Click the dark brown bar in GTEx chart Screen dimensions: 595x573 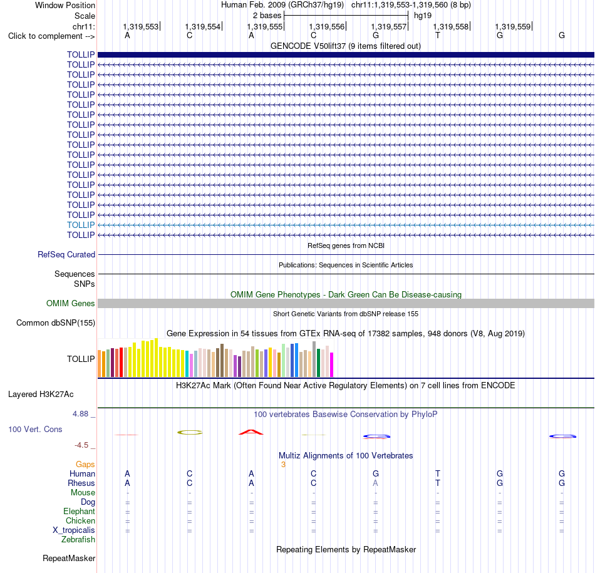(x=222, y=361)
